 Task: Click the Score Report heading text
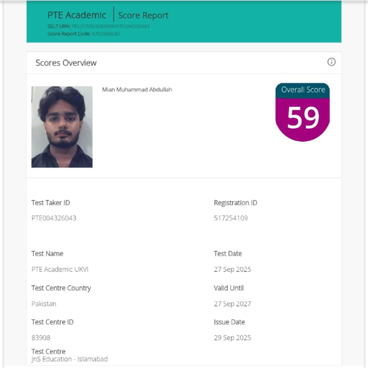click(x=143, y=15)
